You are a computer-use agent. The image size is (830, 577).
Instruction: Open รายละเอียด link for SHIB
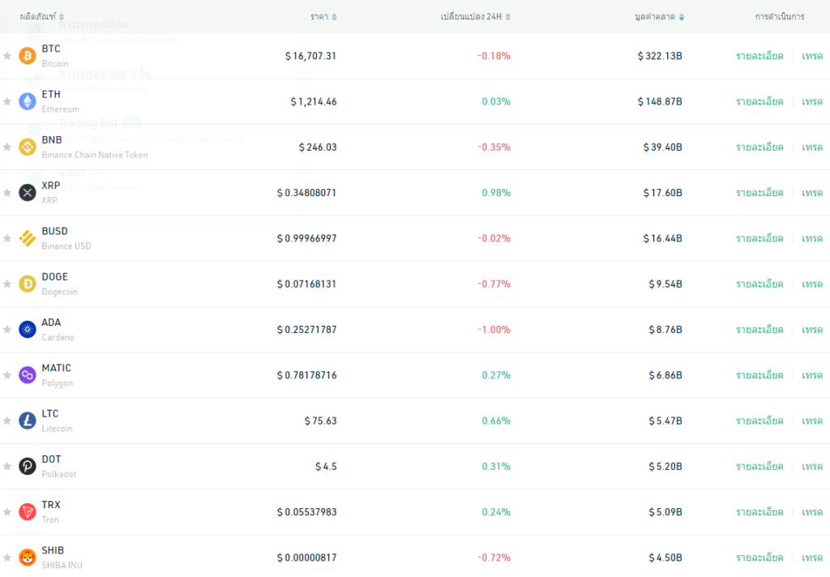pyautogui.click(x=759, y=558)
